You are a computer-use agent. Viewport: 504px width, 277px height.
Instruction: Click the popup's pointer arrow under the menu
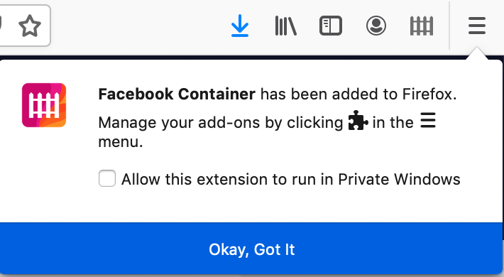477,53
